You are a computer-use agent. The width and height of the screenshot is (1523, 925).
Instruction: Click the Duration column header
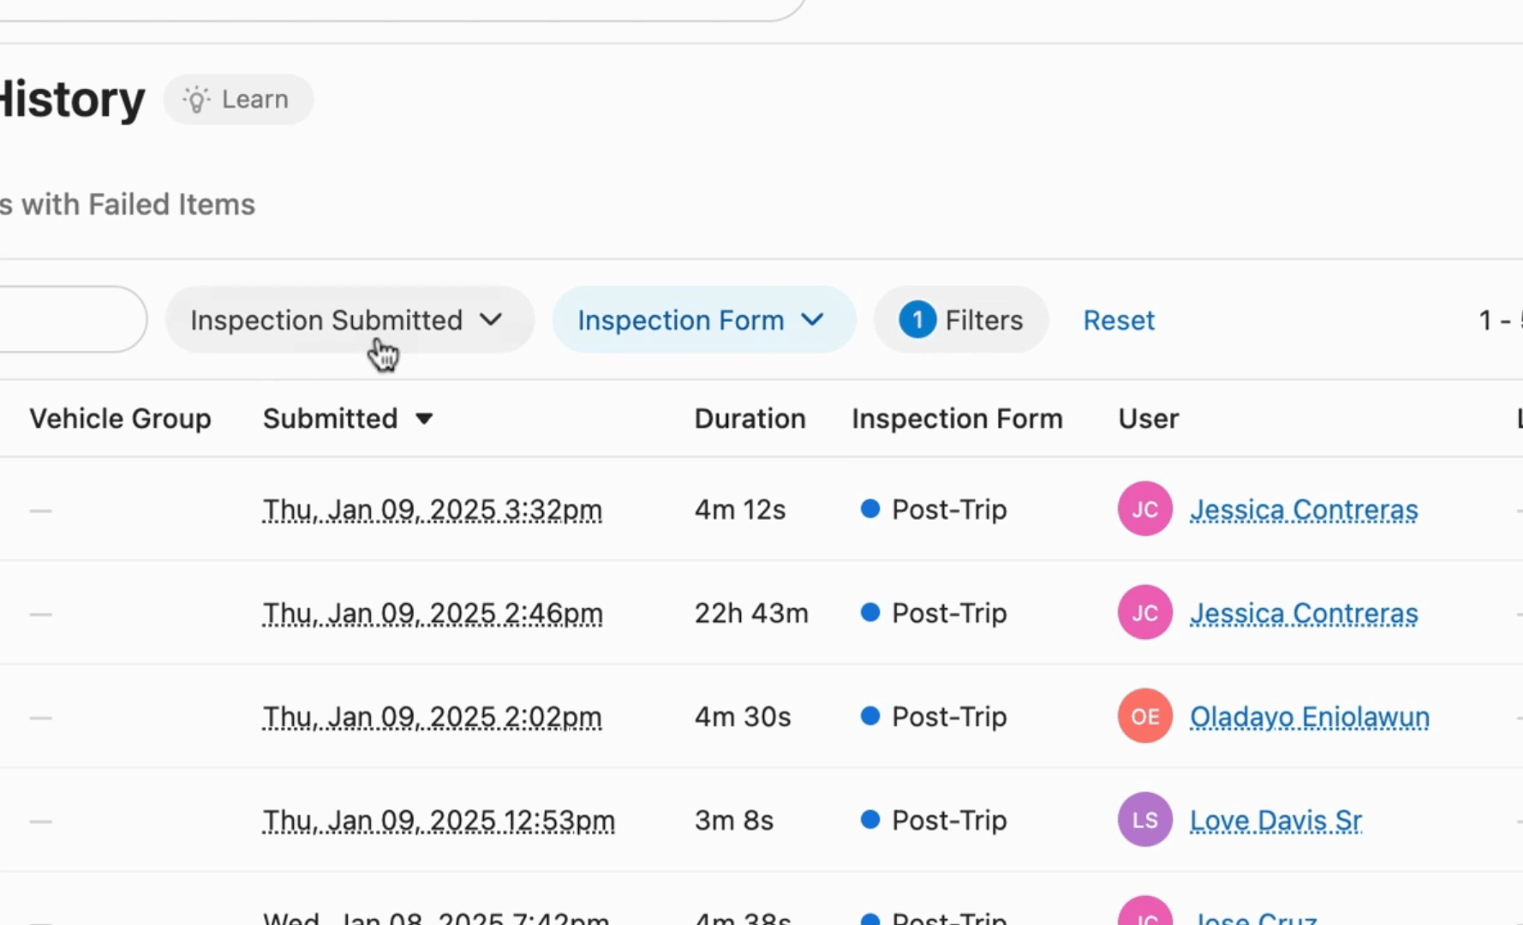750,419
